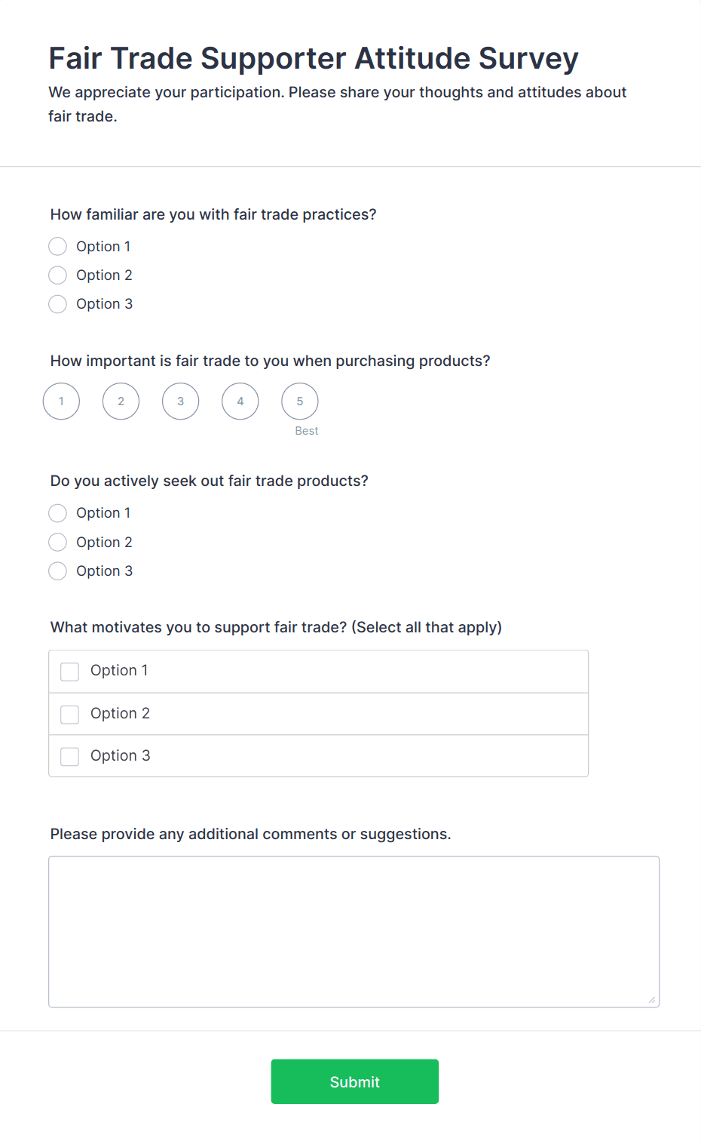
Task: Rate fair trade importance as 5 Best
Action: pyautogui.click(x=300, y=401)
